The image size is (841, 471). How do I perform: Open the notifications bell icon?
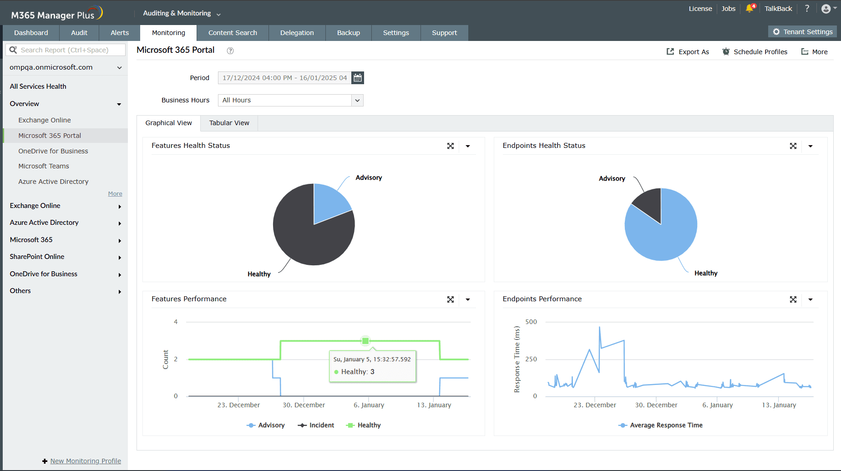(x=750, y=8)
